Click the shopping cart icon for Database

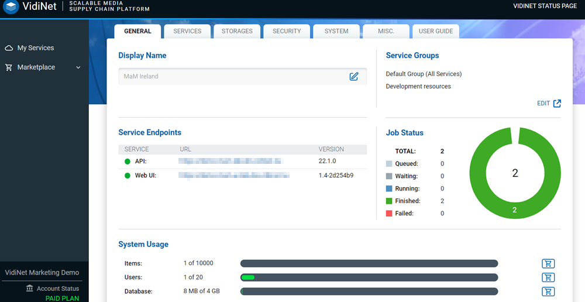tap(548, 291)
